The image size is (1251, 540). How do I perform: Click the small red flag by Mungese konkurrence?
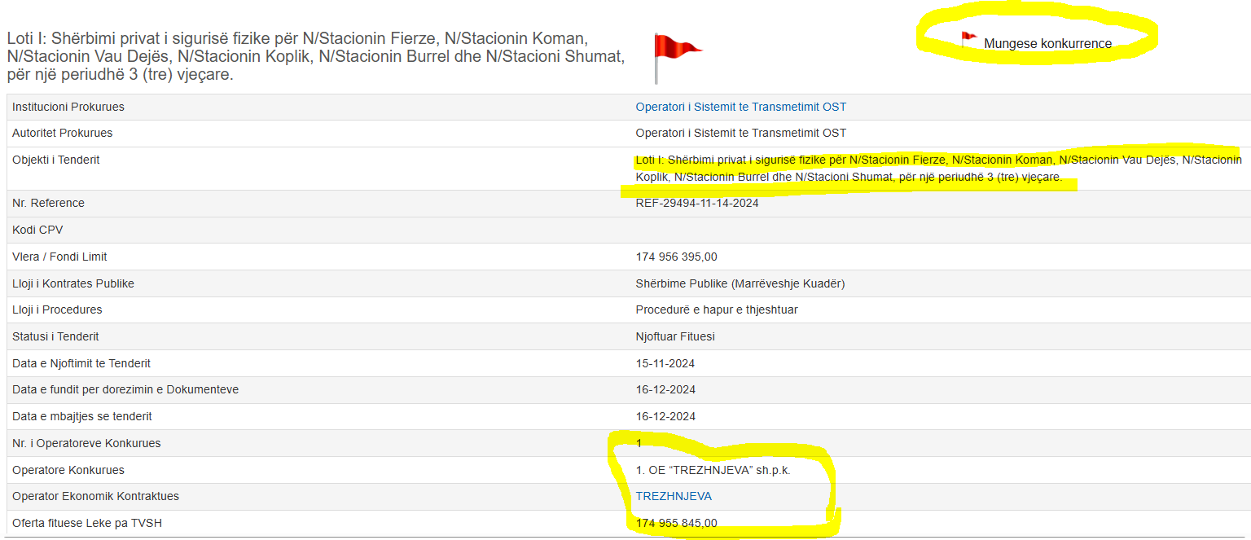coord(968,39)
